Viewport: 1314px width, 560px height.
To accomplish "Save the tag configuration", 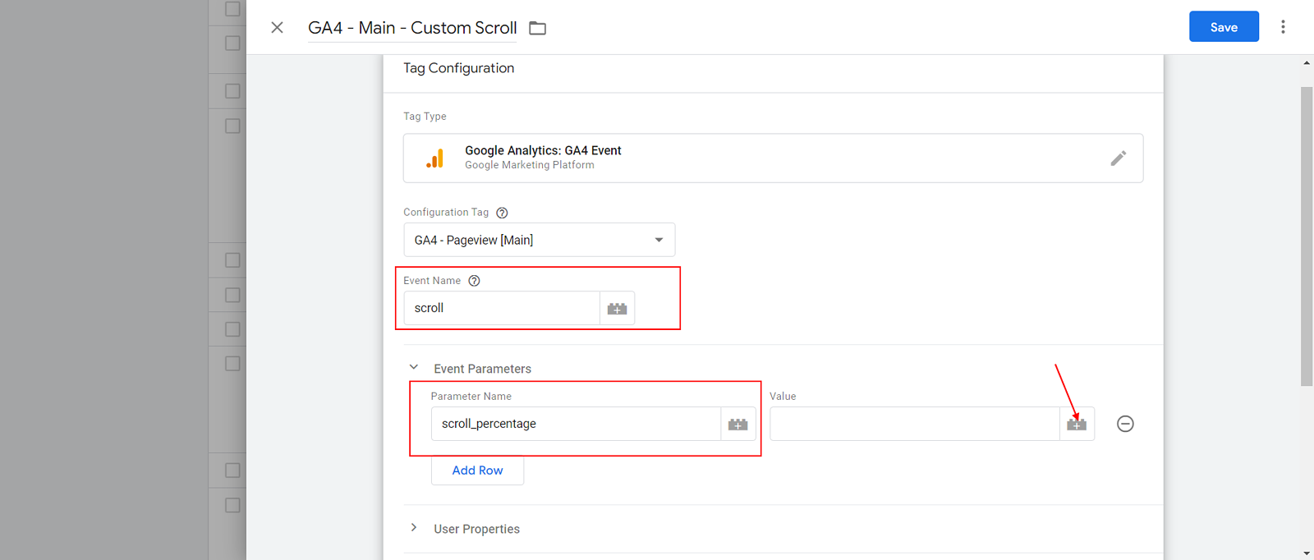I will pyautogui.click(x=1223, y=27).
